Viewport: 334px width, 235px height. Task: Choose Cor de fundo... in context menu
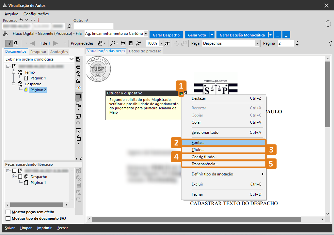224,157
